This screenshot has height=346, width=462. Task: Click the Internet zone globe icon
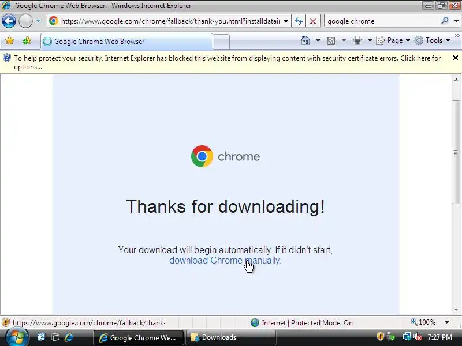click(x=255, y=323)
